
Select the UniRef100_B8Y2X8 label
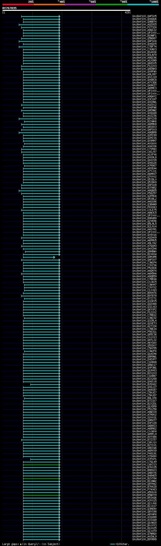[144, 119]
